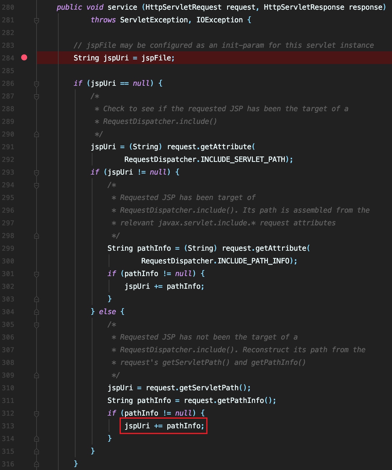Collapse the comment block starting line 287
Viewport: 392px width, 470px height.
click(x=37, y=96)
